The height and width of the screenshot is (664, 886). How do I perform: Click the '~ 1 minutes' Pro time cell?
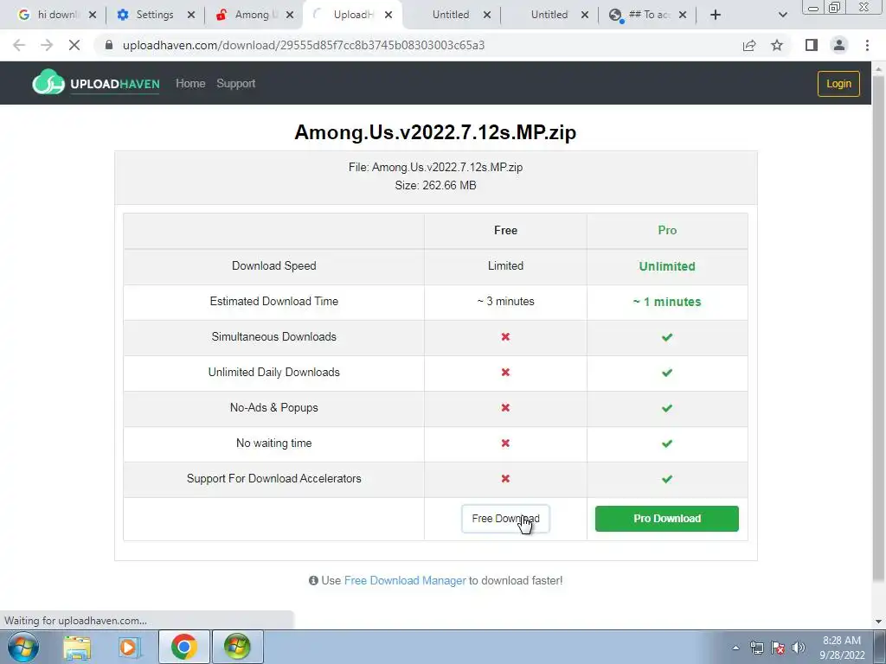(x=667, y=302)
